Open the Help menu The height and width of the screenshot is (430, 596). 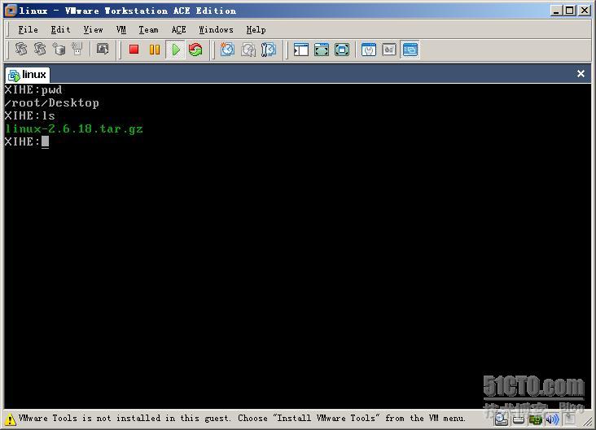[256, 29]
